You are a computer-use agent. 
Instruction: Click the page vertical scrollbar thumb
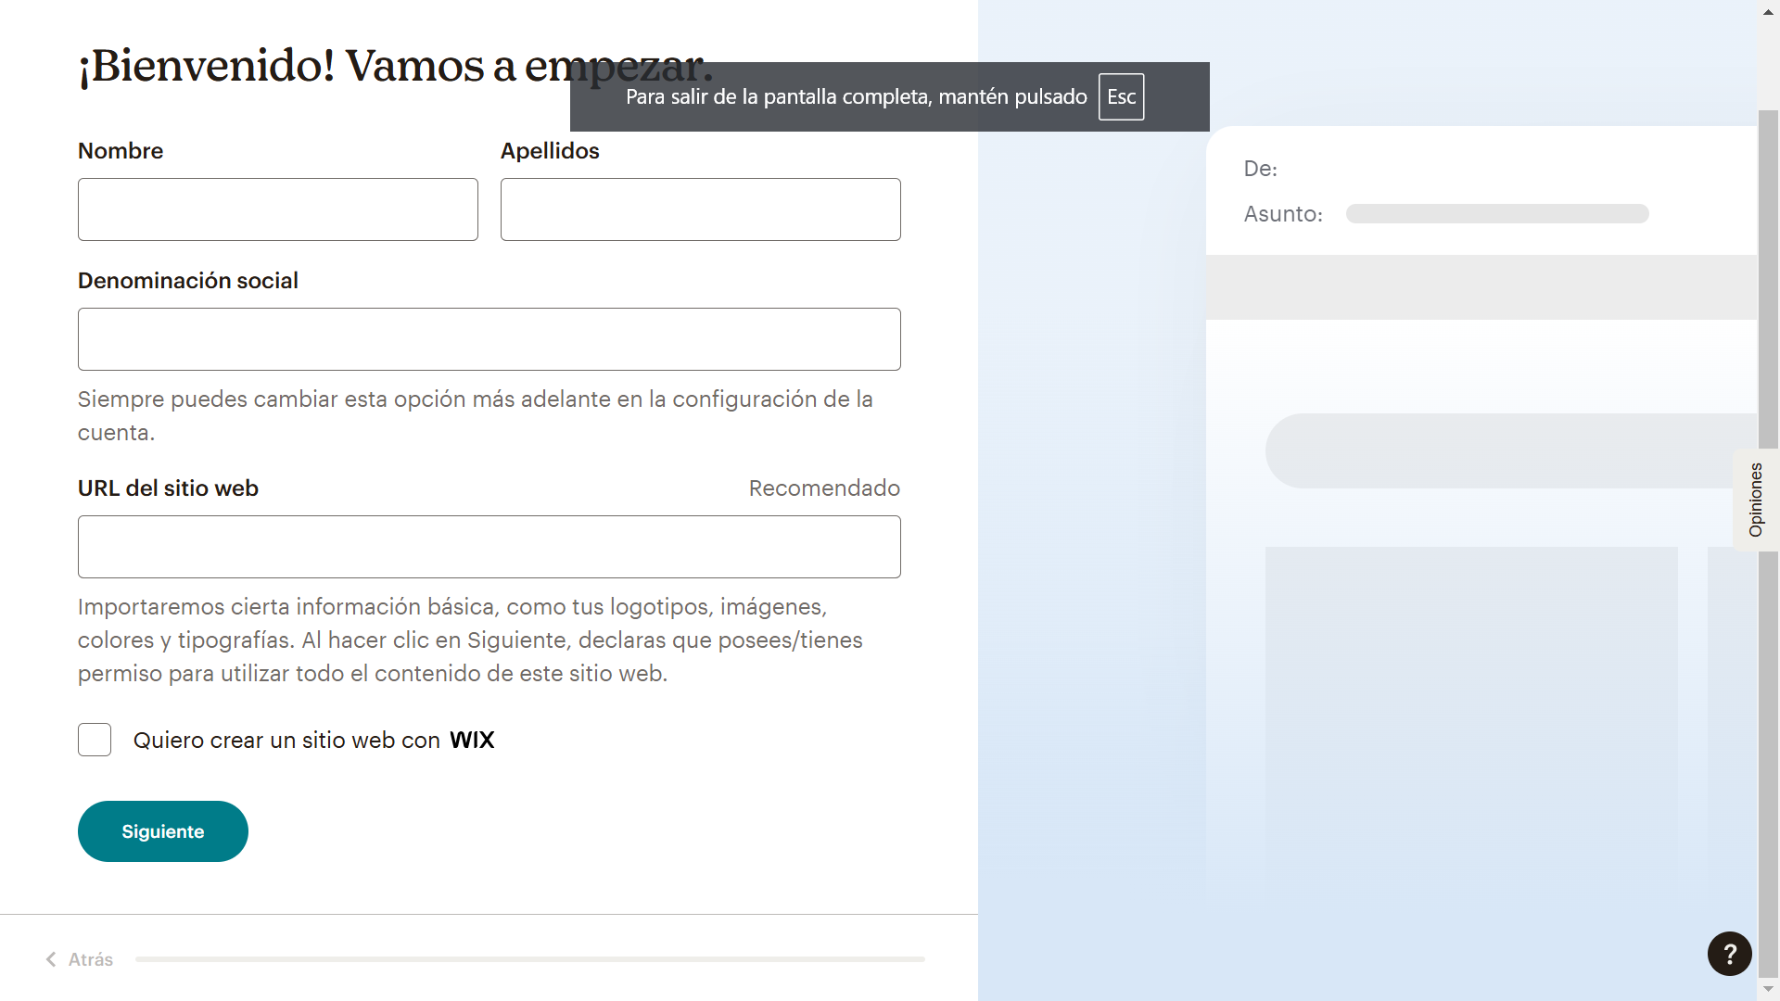pos(1768,542)
